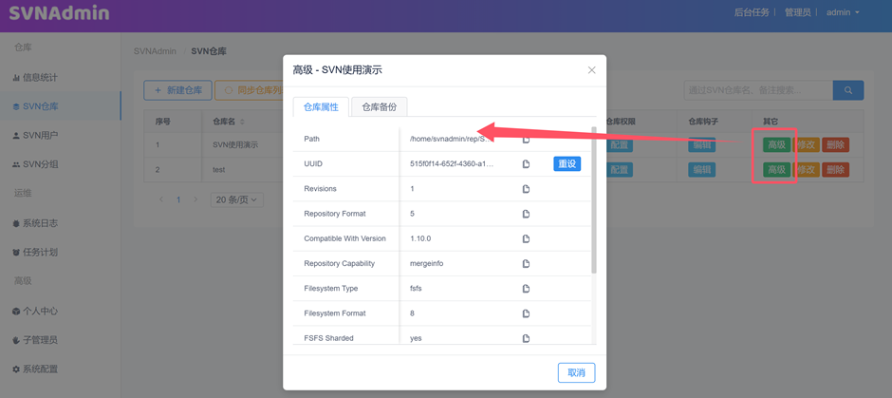Click the 子管理员 sidebar icon
892x398 pixels.
16,340
